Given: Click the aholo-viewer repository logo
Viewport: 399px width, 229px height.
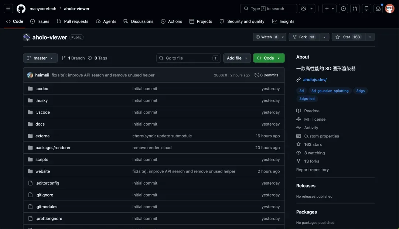Looking at the screenshot, I should (x=27, y=37).
